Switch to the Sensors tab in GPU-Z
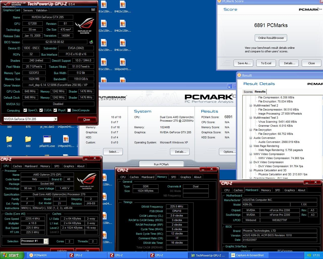323x259 pixels. coord(28,10)
